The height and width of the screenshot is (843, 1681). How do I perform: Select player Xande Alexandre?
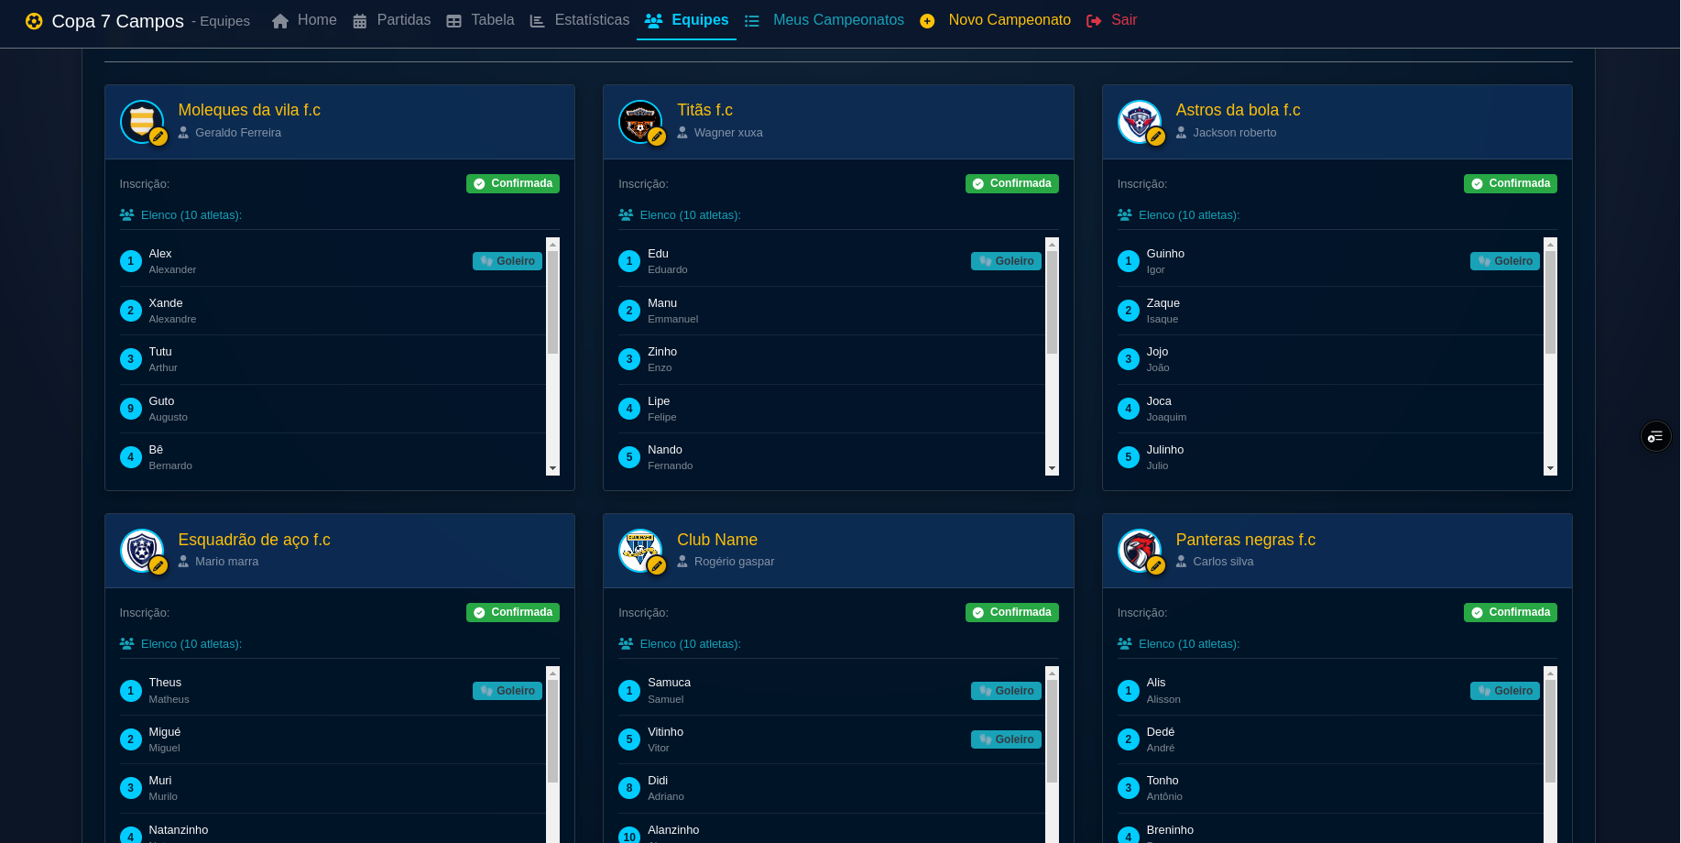(333, 311)
